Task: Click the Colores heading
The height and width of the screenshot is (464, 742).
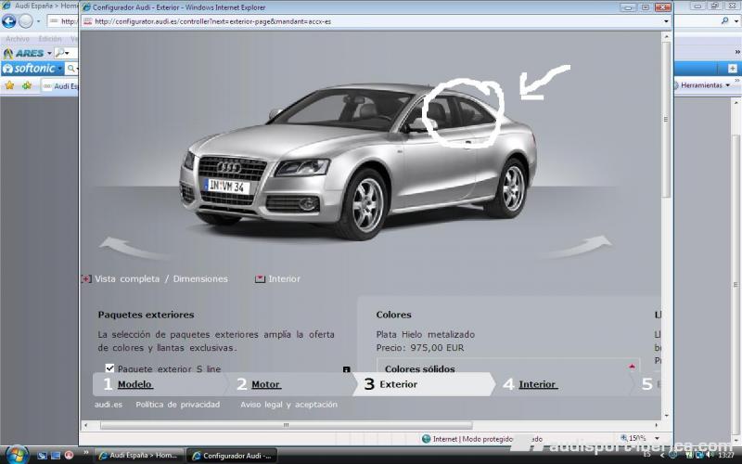Action: pyautogui.click(x=393, y=315)
